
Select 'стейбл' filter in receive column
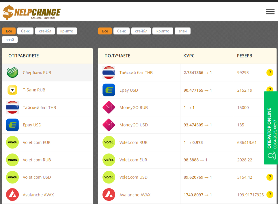coord(141,31)
